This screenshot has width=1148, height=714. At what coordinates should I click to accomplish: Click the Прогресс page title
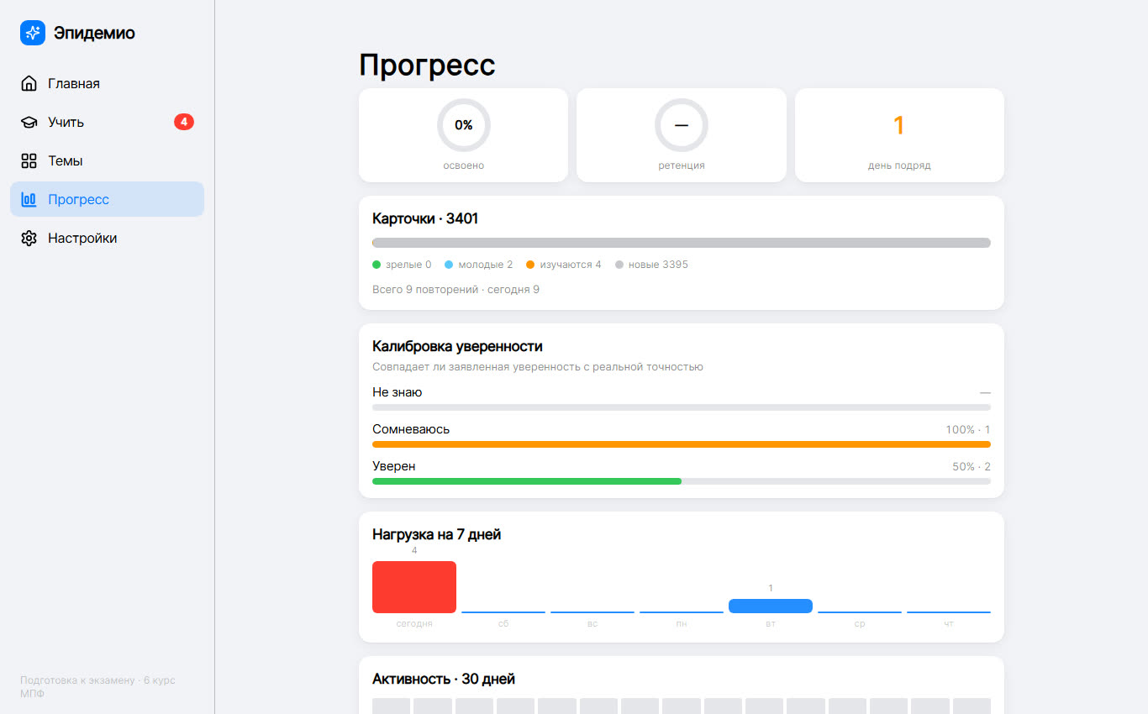click(x=427, y=66)
